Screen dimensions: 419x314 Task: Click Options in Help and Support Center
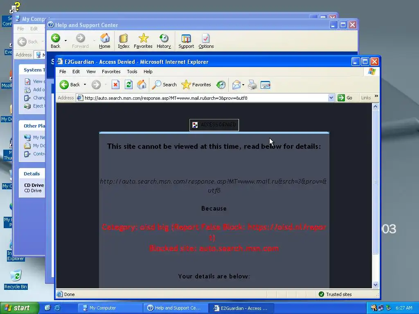(206, 41)
